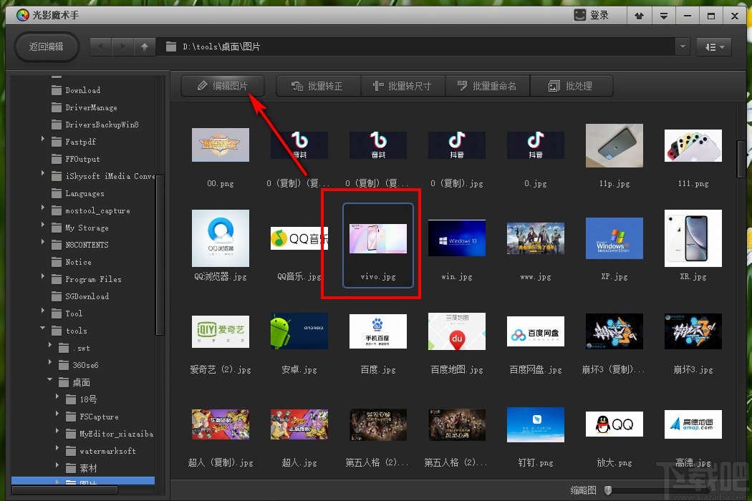The height and width of the screenshot is (501, 752).
Task: Open the title bar menu triangle icon
Action: [664, 16]
